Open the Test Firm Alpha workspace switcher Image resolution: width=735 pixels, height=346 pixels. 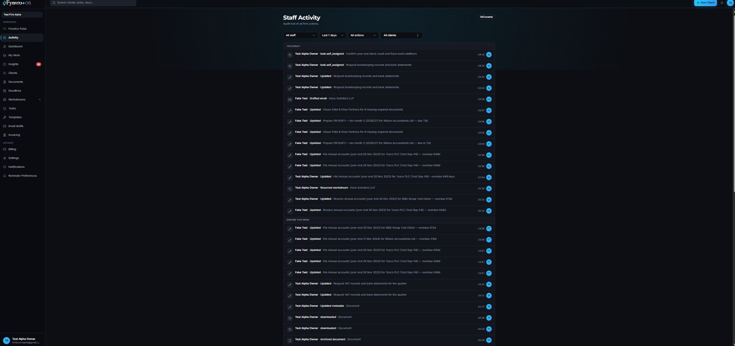(x=23, y=15)
